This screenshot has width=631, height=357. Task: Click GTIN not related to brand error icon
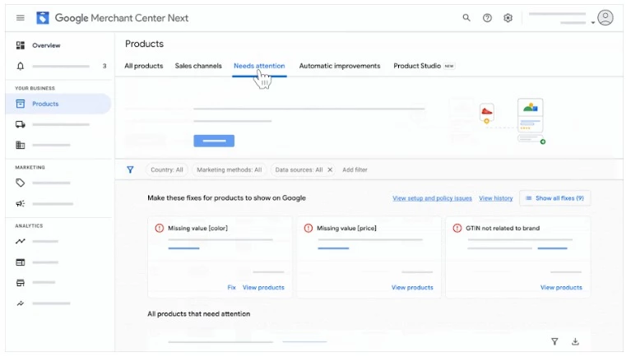[457, 228]
